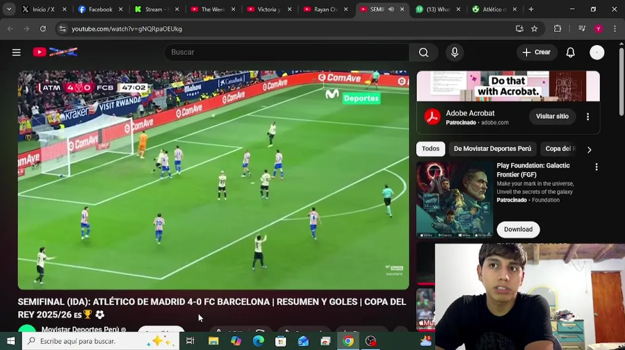
Task: Select the Todos filter chip
Action: point(430,149)
